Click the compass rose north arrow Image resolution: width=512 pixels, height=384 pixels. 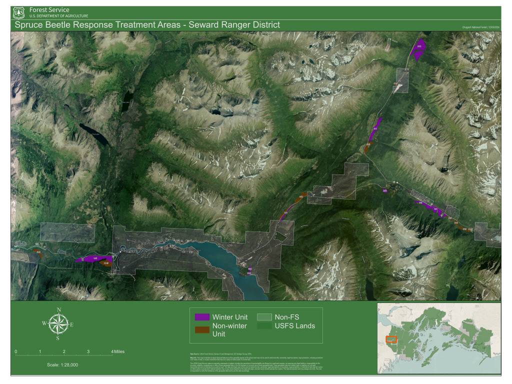point(58,324)
